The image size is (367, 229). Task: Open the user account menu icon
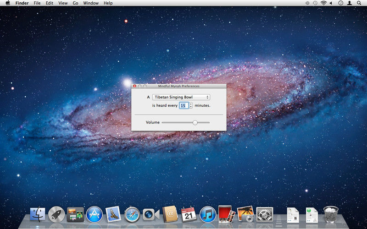coord(350,3)
